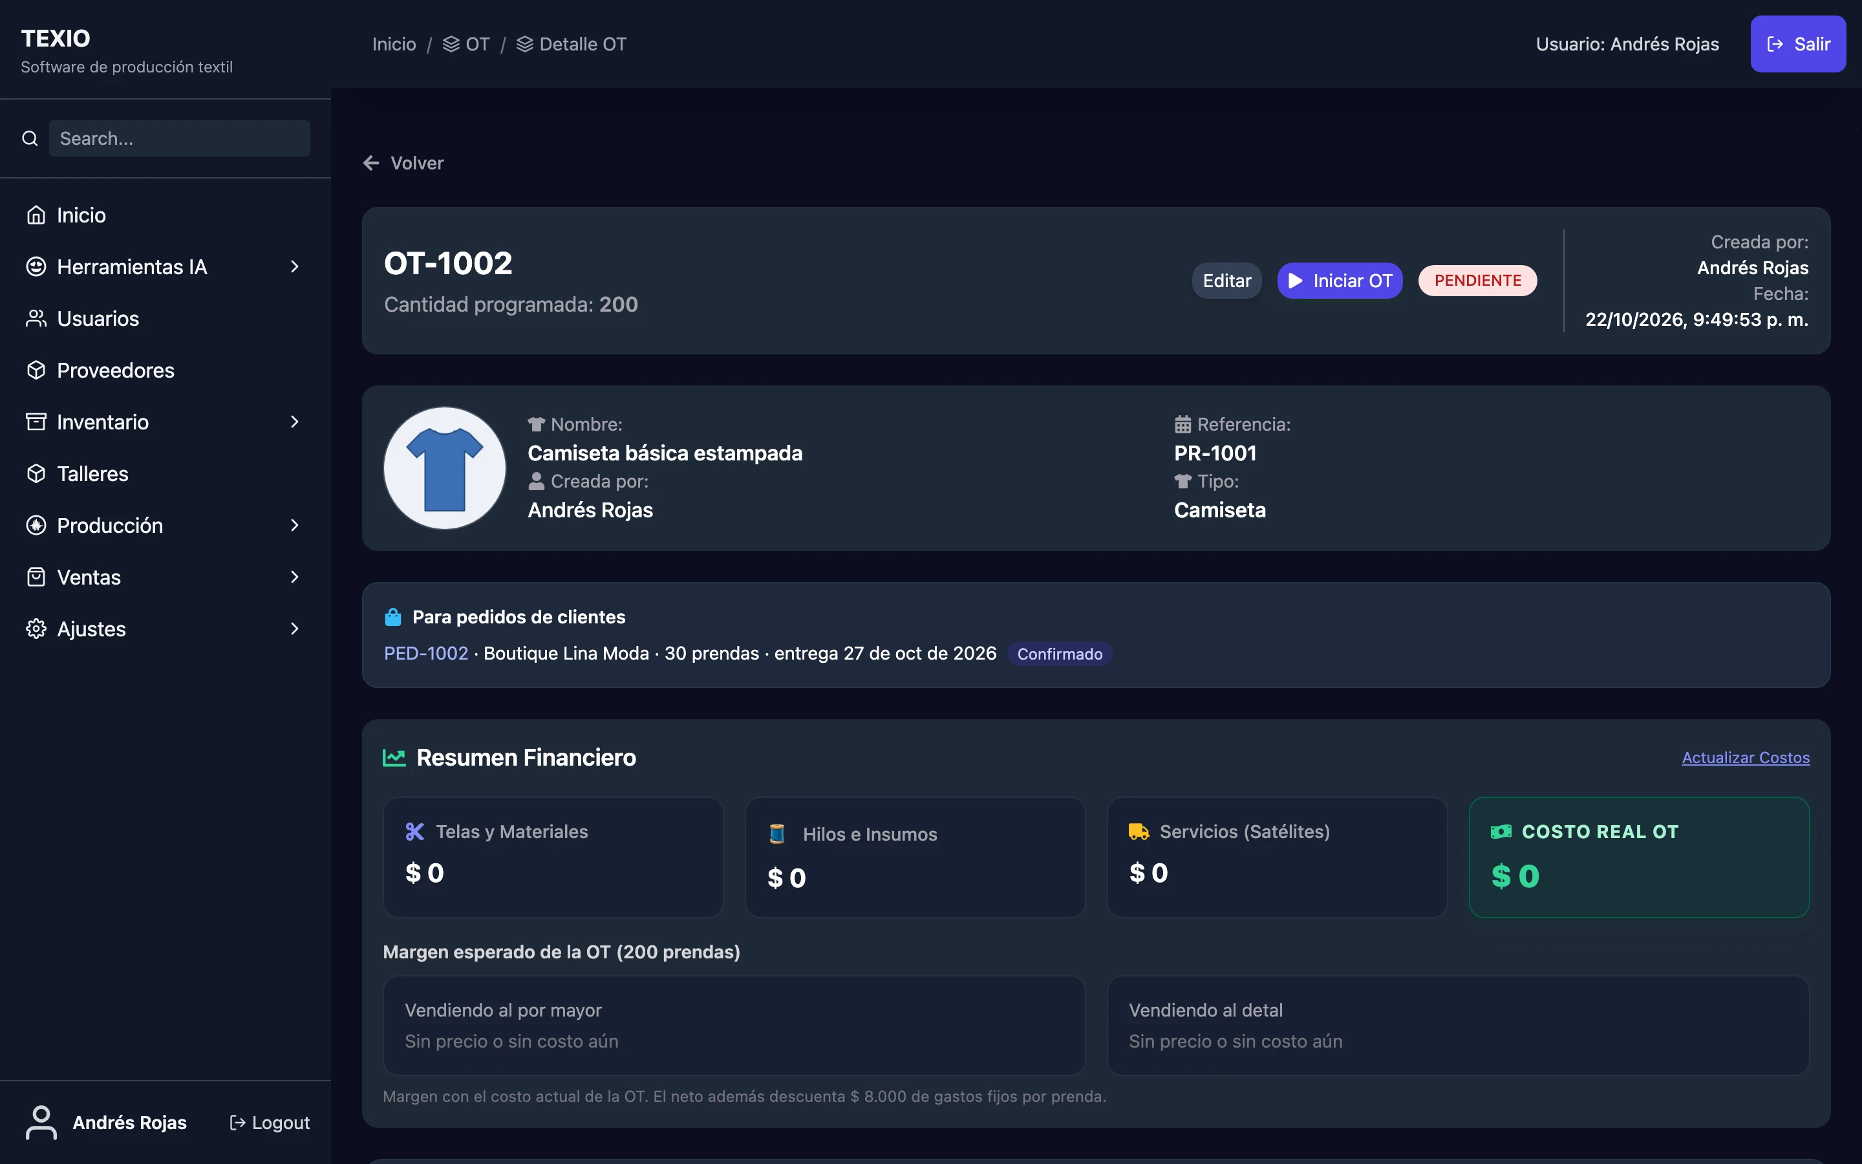Click the Inicio home icon in sidebar

(36, 215)
